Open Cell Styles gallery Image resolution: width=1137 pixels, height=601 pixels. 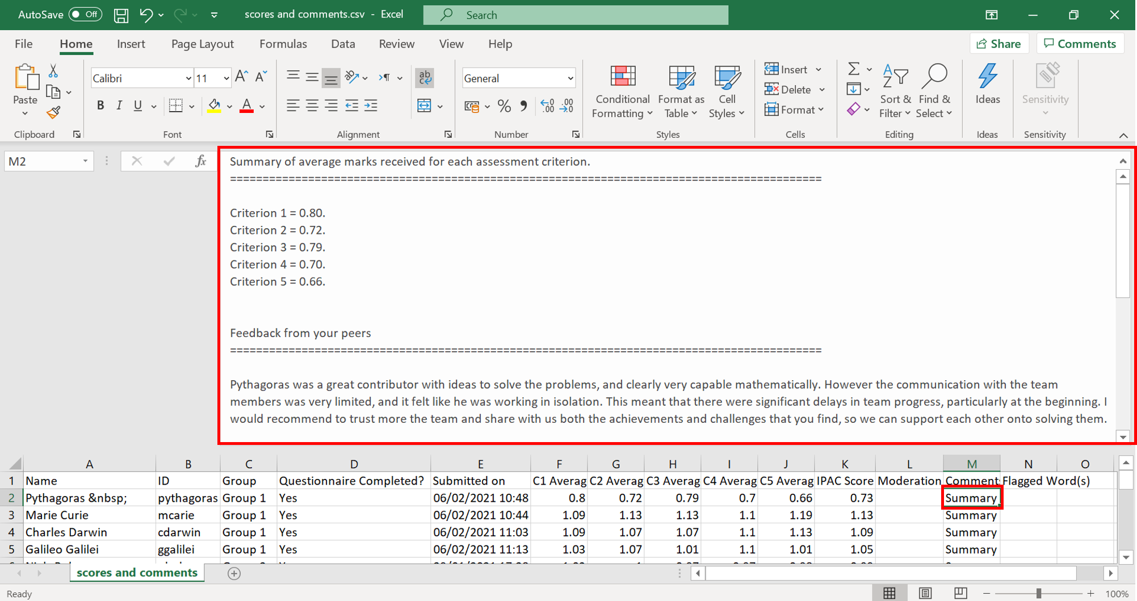tap(727, 91)
